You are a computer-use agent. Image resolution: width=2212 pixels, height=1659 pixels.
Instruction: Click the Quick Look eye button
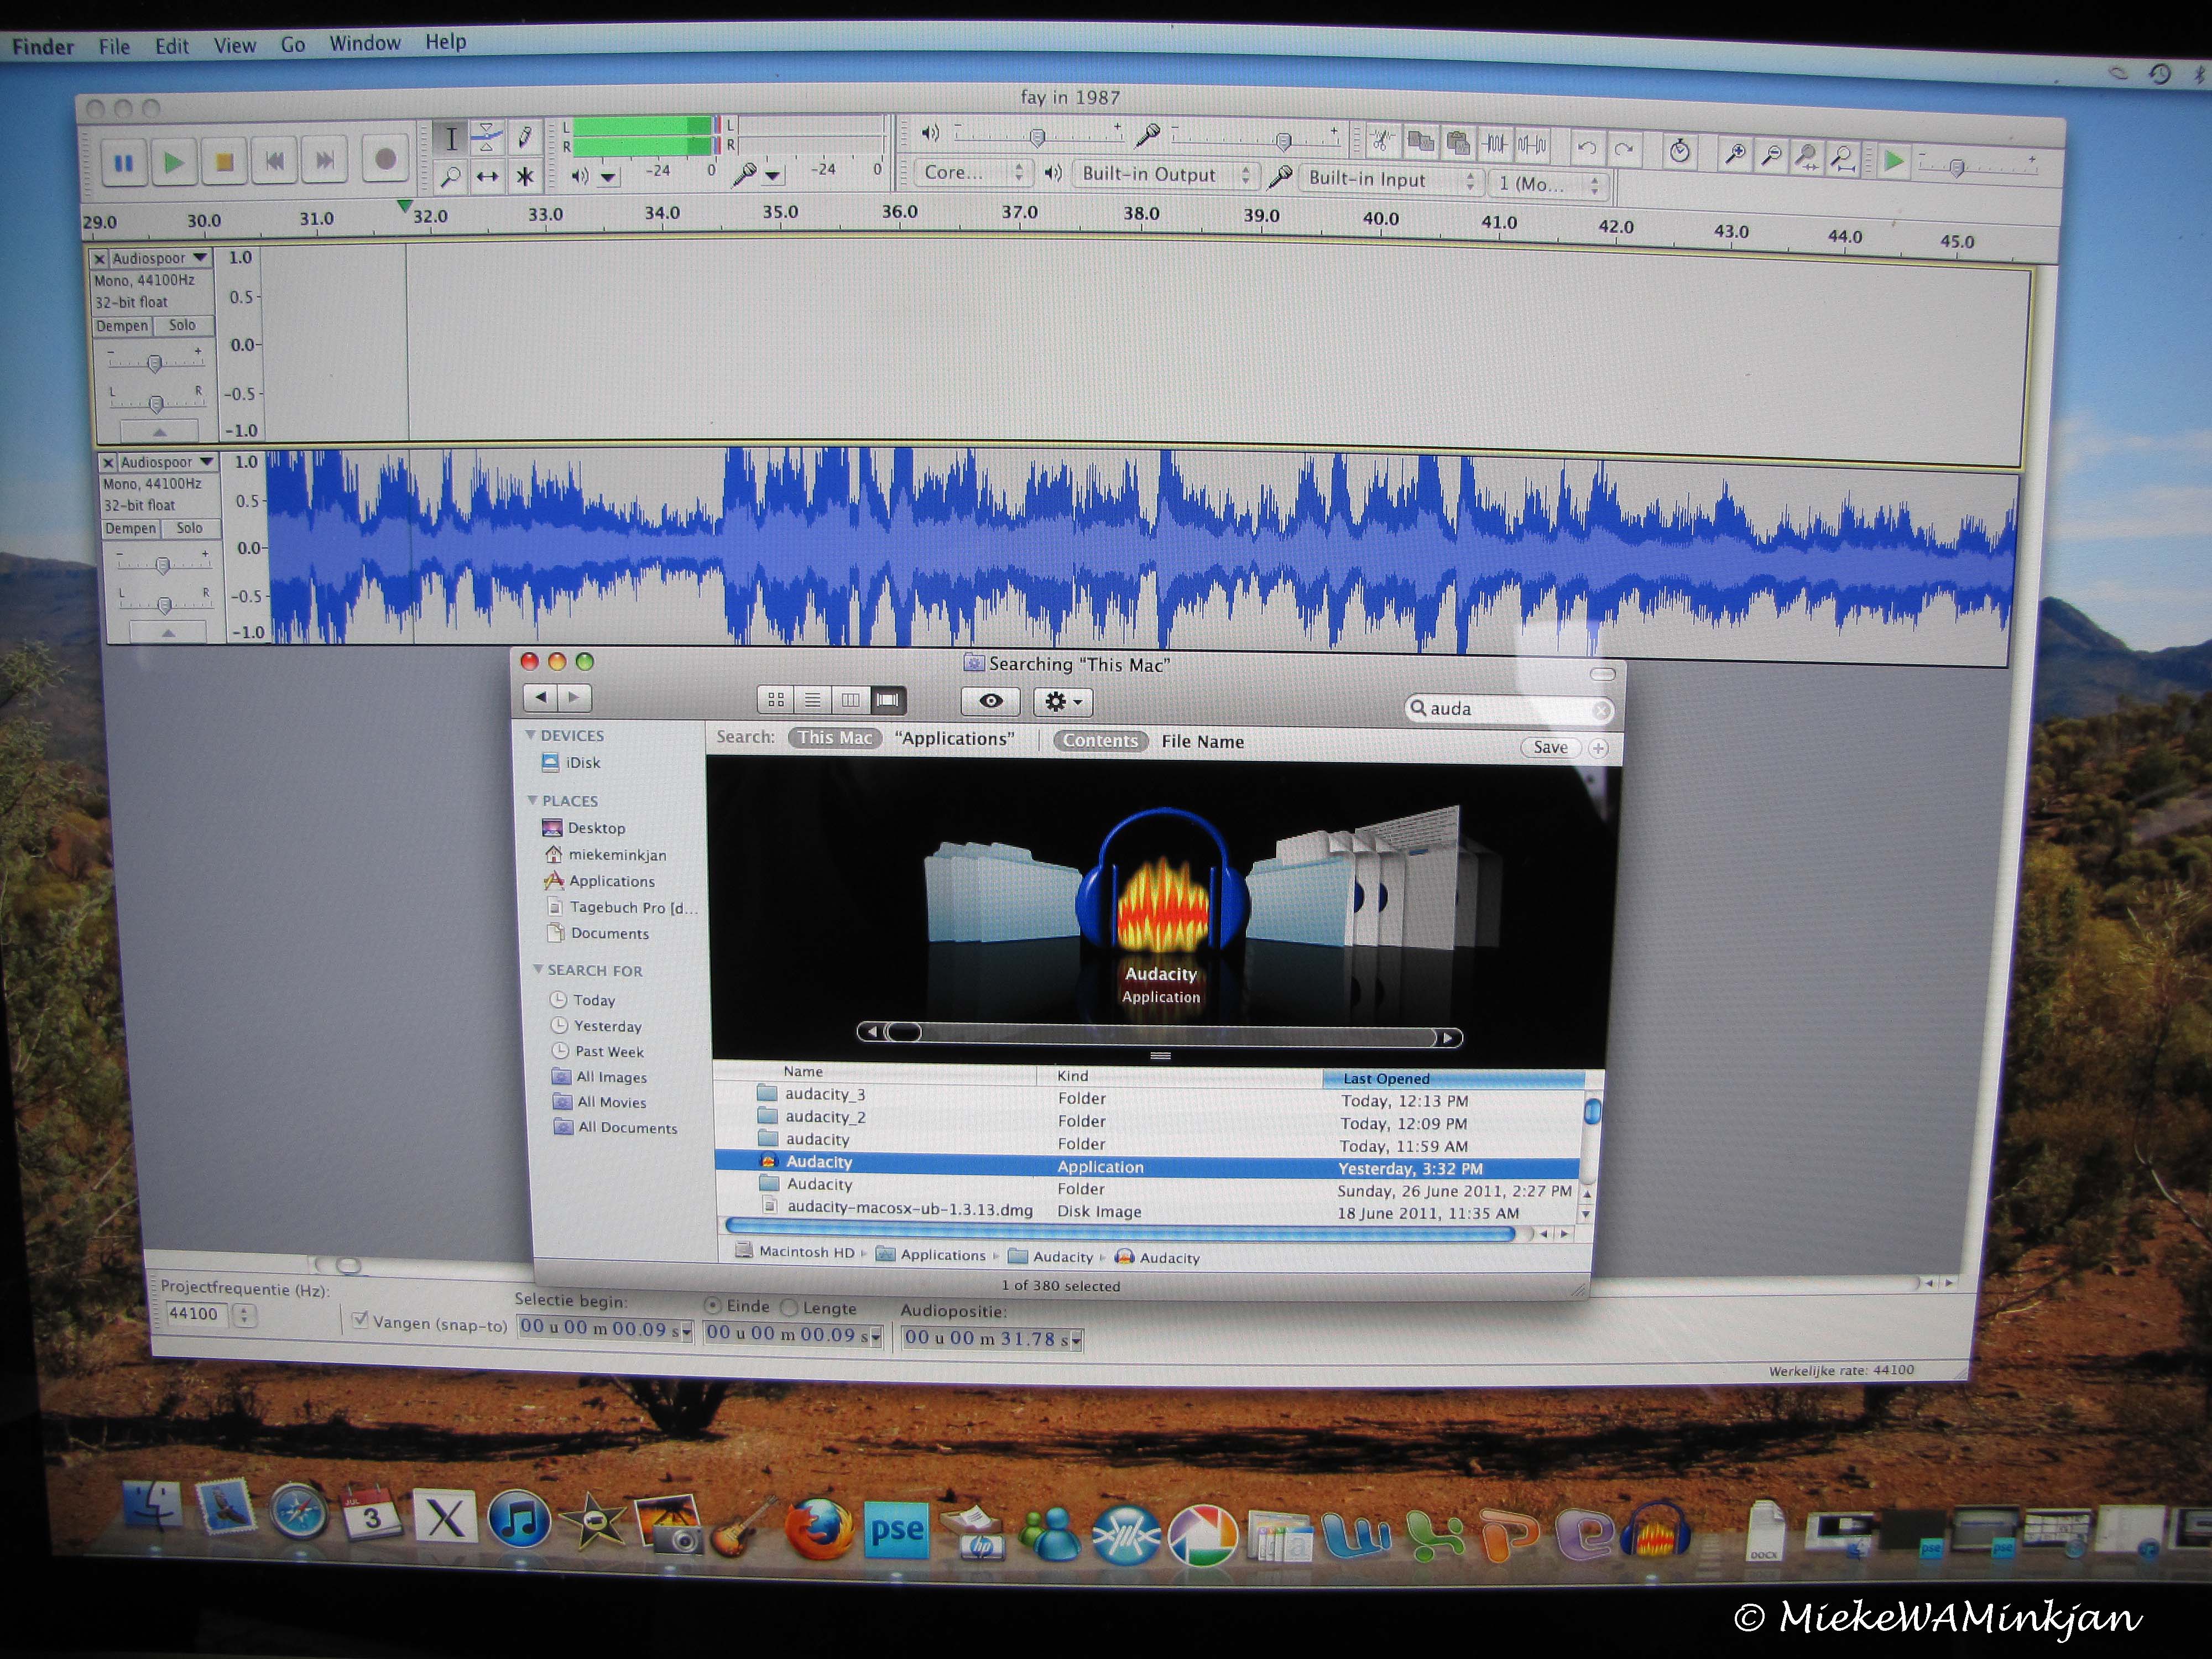[x=991, y=701]
